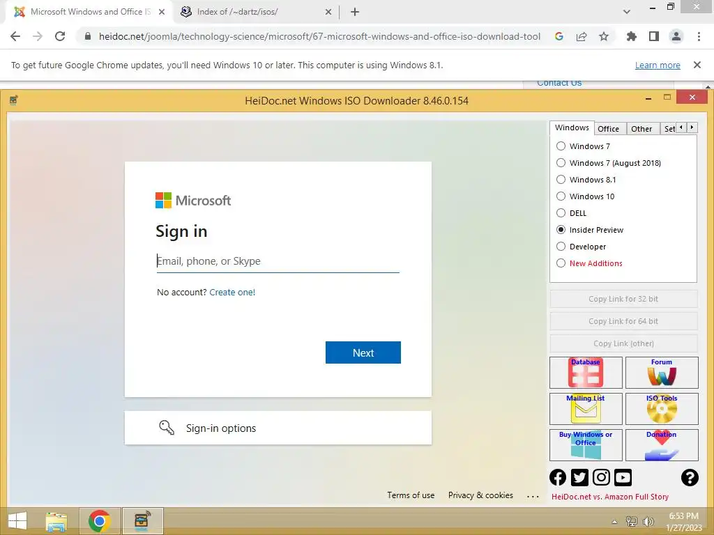Screen dimensions: 714x535
Task: Click the Chrome address bar URL
Action: tap(319, 36)
